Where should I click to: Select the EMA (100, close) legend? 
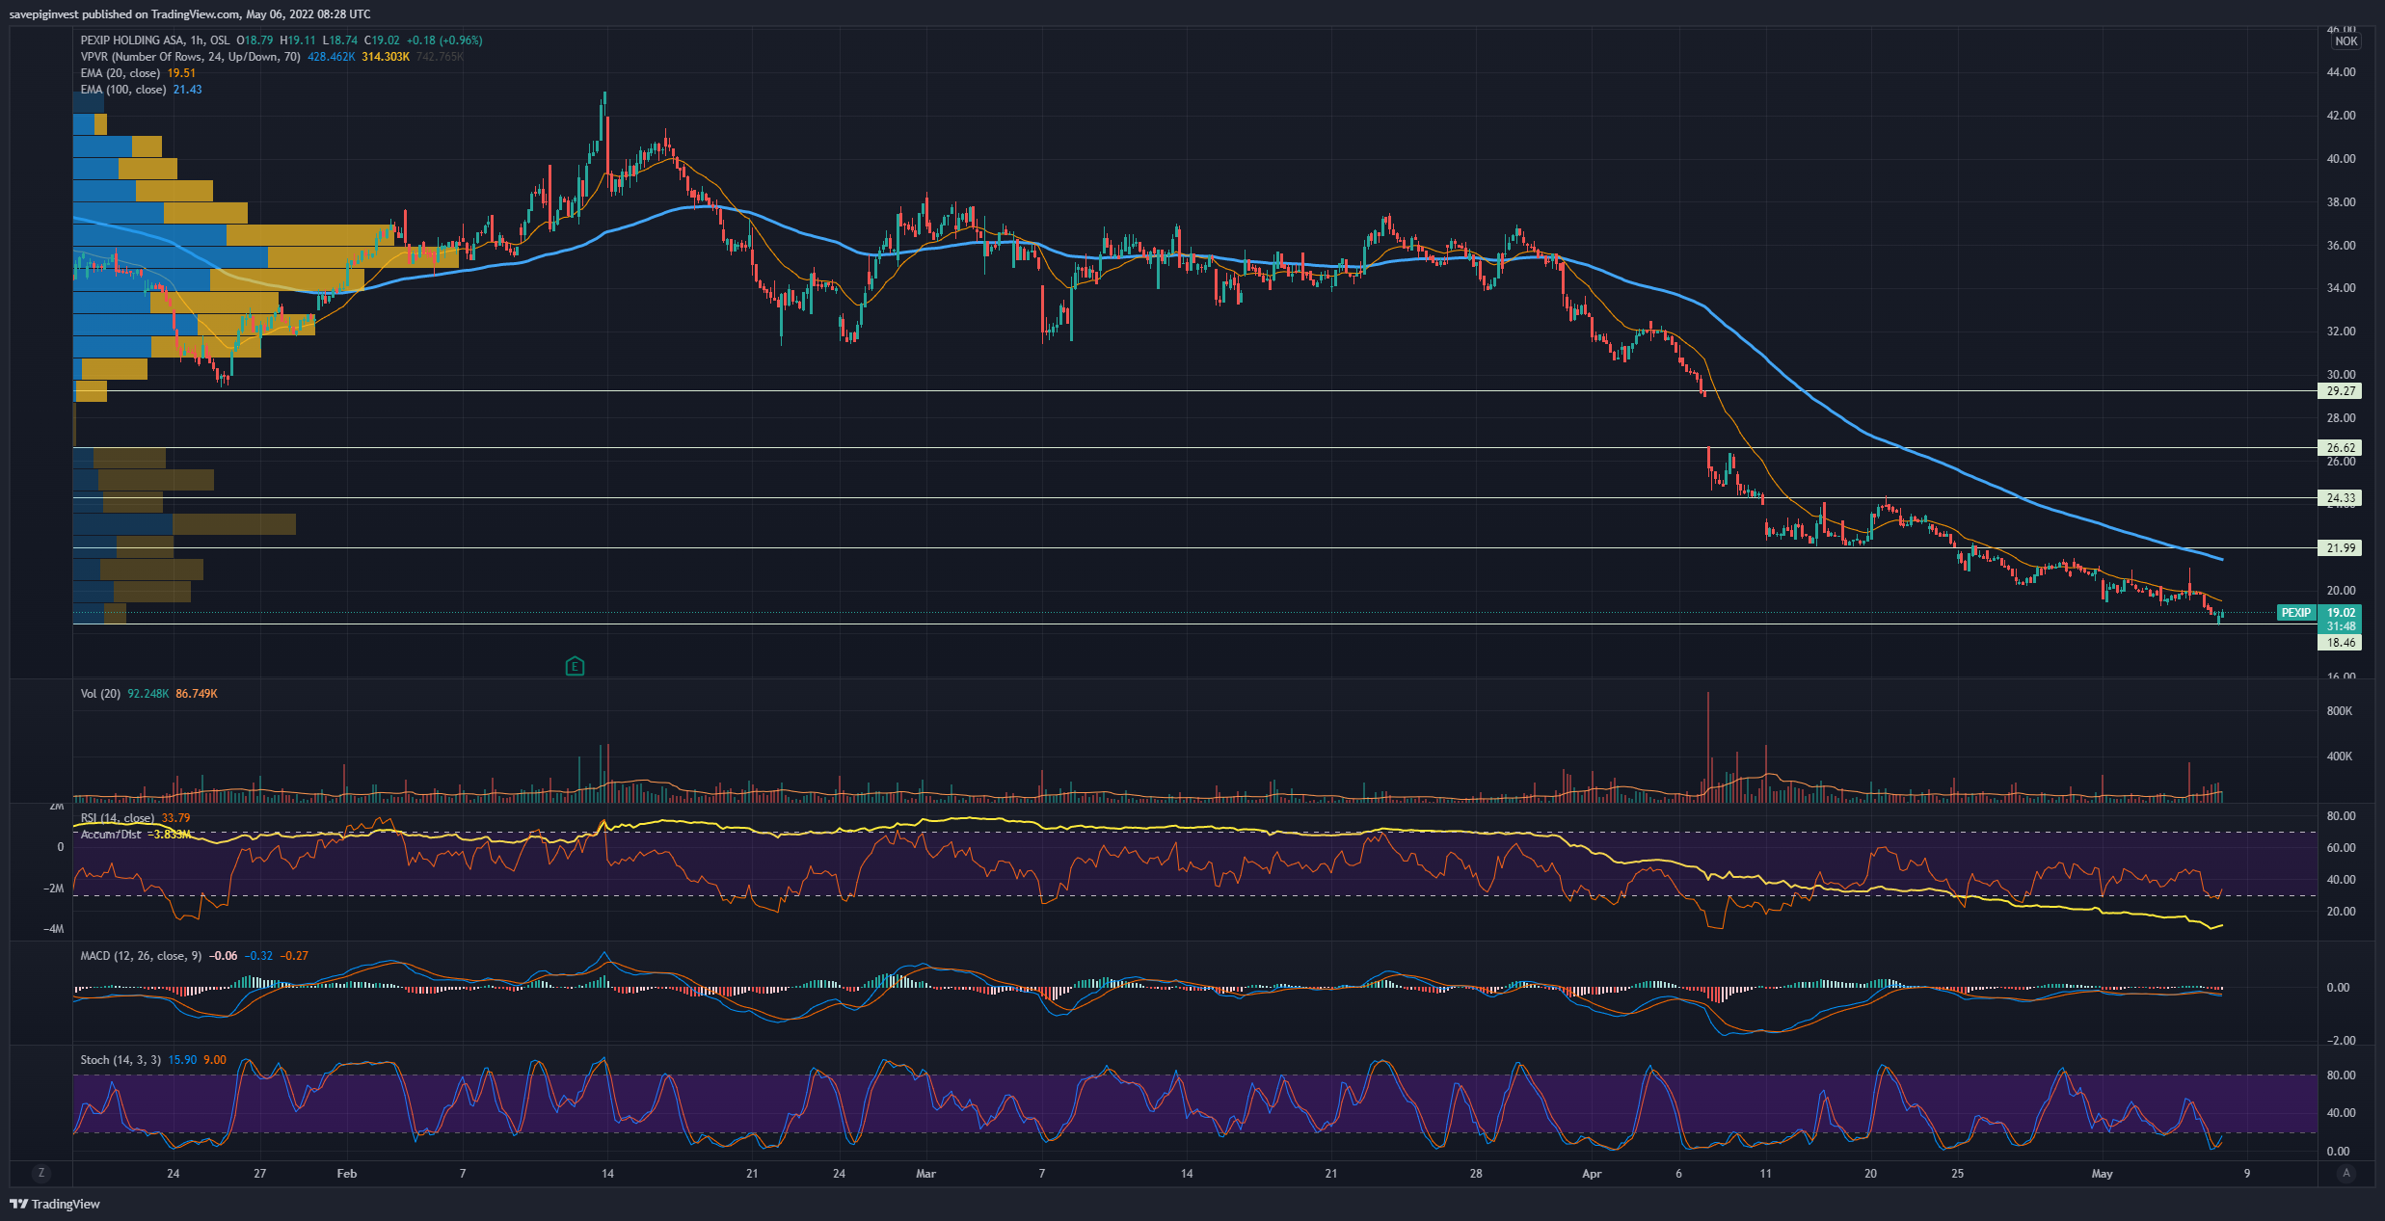tap(123, 90)
